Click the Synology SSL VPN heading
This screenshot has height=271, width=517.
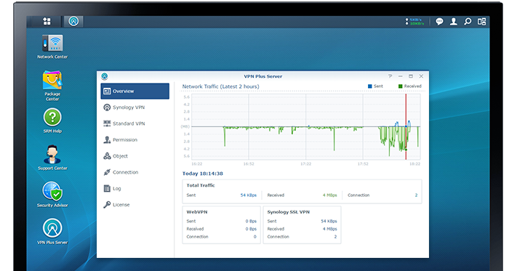point(289,212)
